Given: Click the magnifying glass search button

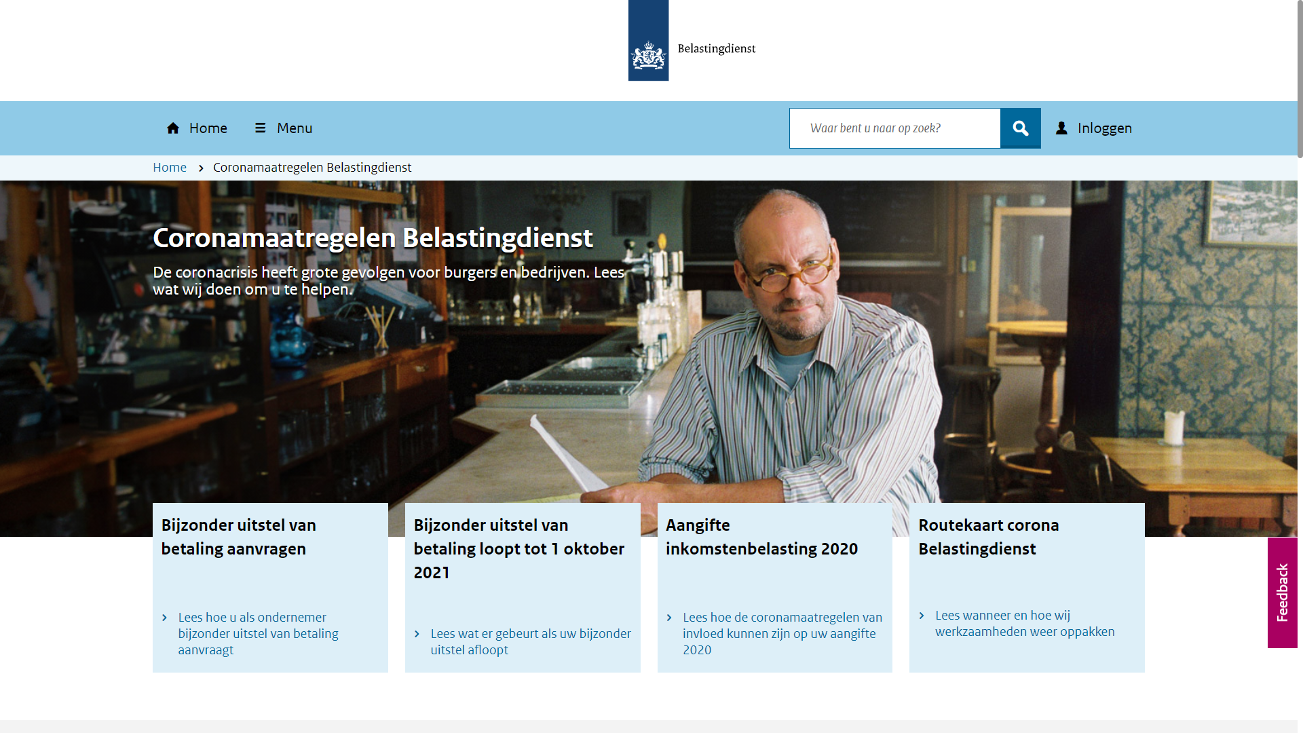Looking at the screenshot, I should [x=1020, y=128].
